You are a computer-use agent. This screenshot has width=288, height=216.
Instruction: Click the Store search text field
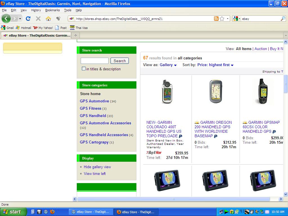point(94,61)
